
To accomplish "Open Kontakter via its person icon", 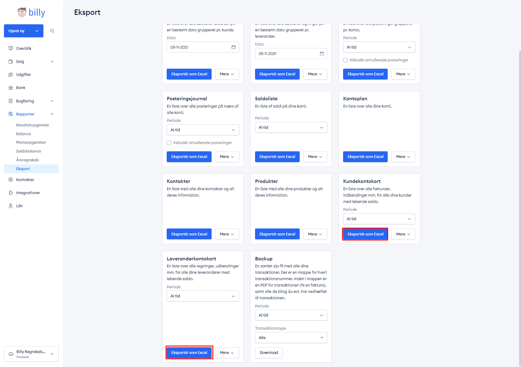I will [x=11, y=180].
